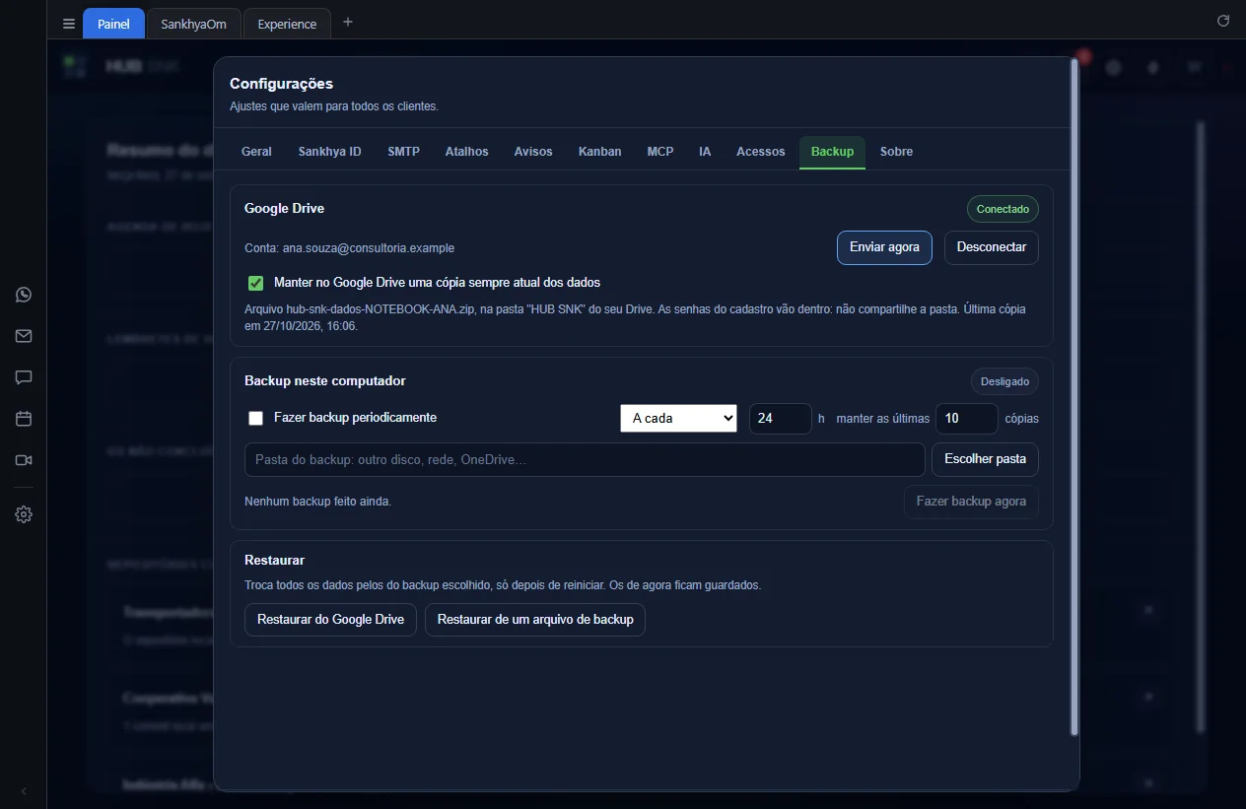Click the Configurações dialog scrollbar
Image resolution: width=1246 pixels, height=809 pixels.
tap(1074, 397)
